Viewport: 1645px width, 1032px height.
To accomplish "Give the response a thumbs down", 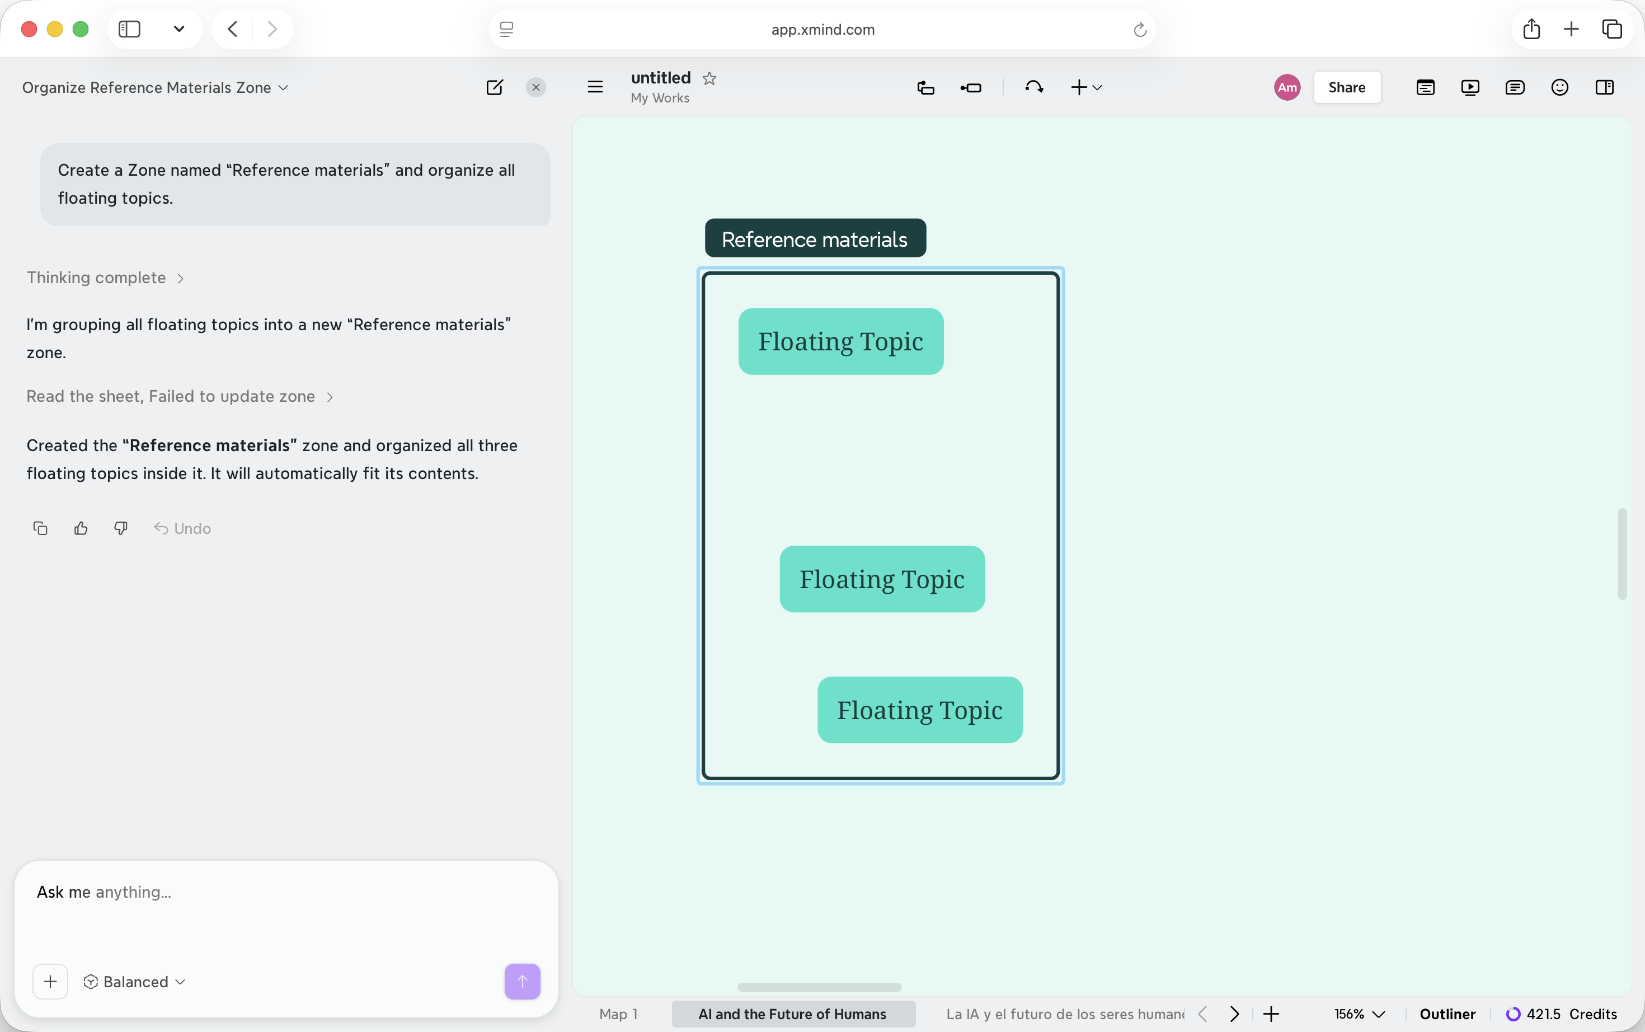I will pyautogui.click(x=121, y=528).
